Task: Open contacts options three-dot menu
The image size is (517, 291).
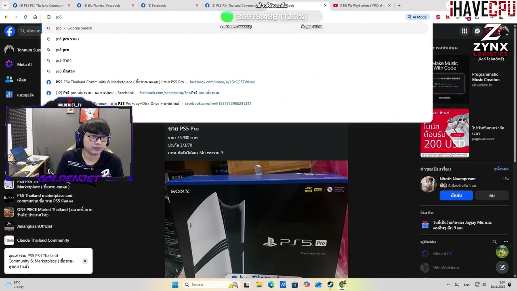Action: [506, 242]
